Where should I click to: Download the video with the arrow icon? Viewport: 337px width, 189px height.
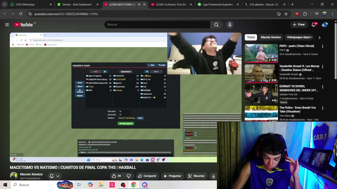coord(214,176)
